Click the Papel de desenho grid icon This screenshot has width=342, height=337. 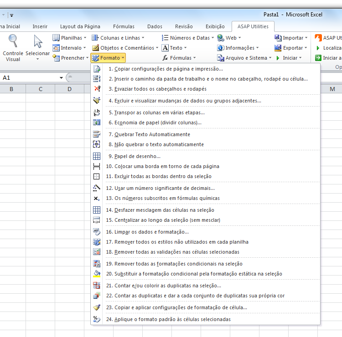click(97, 156)
